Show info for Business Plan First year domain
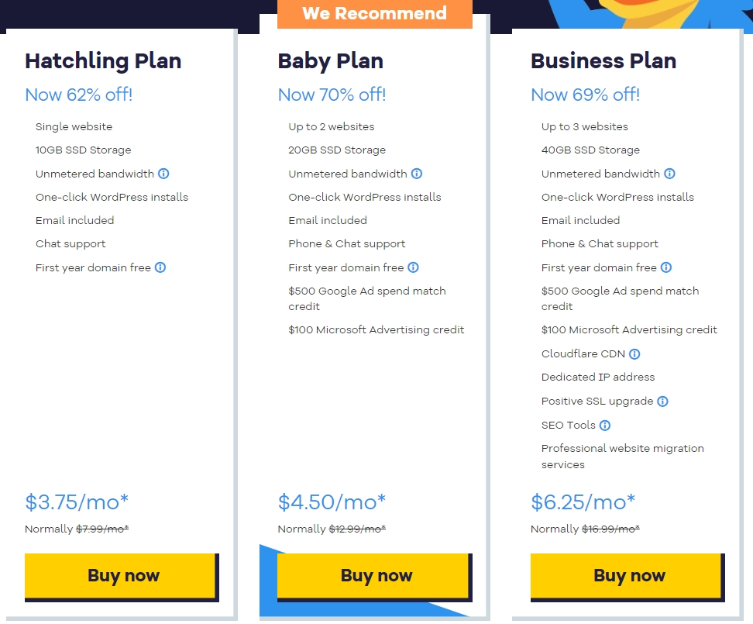 (x=666, y=267)
